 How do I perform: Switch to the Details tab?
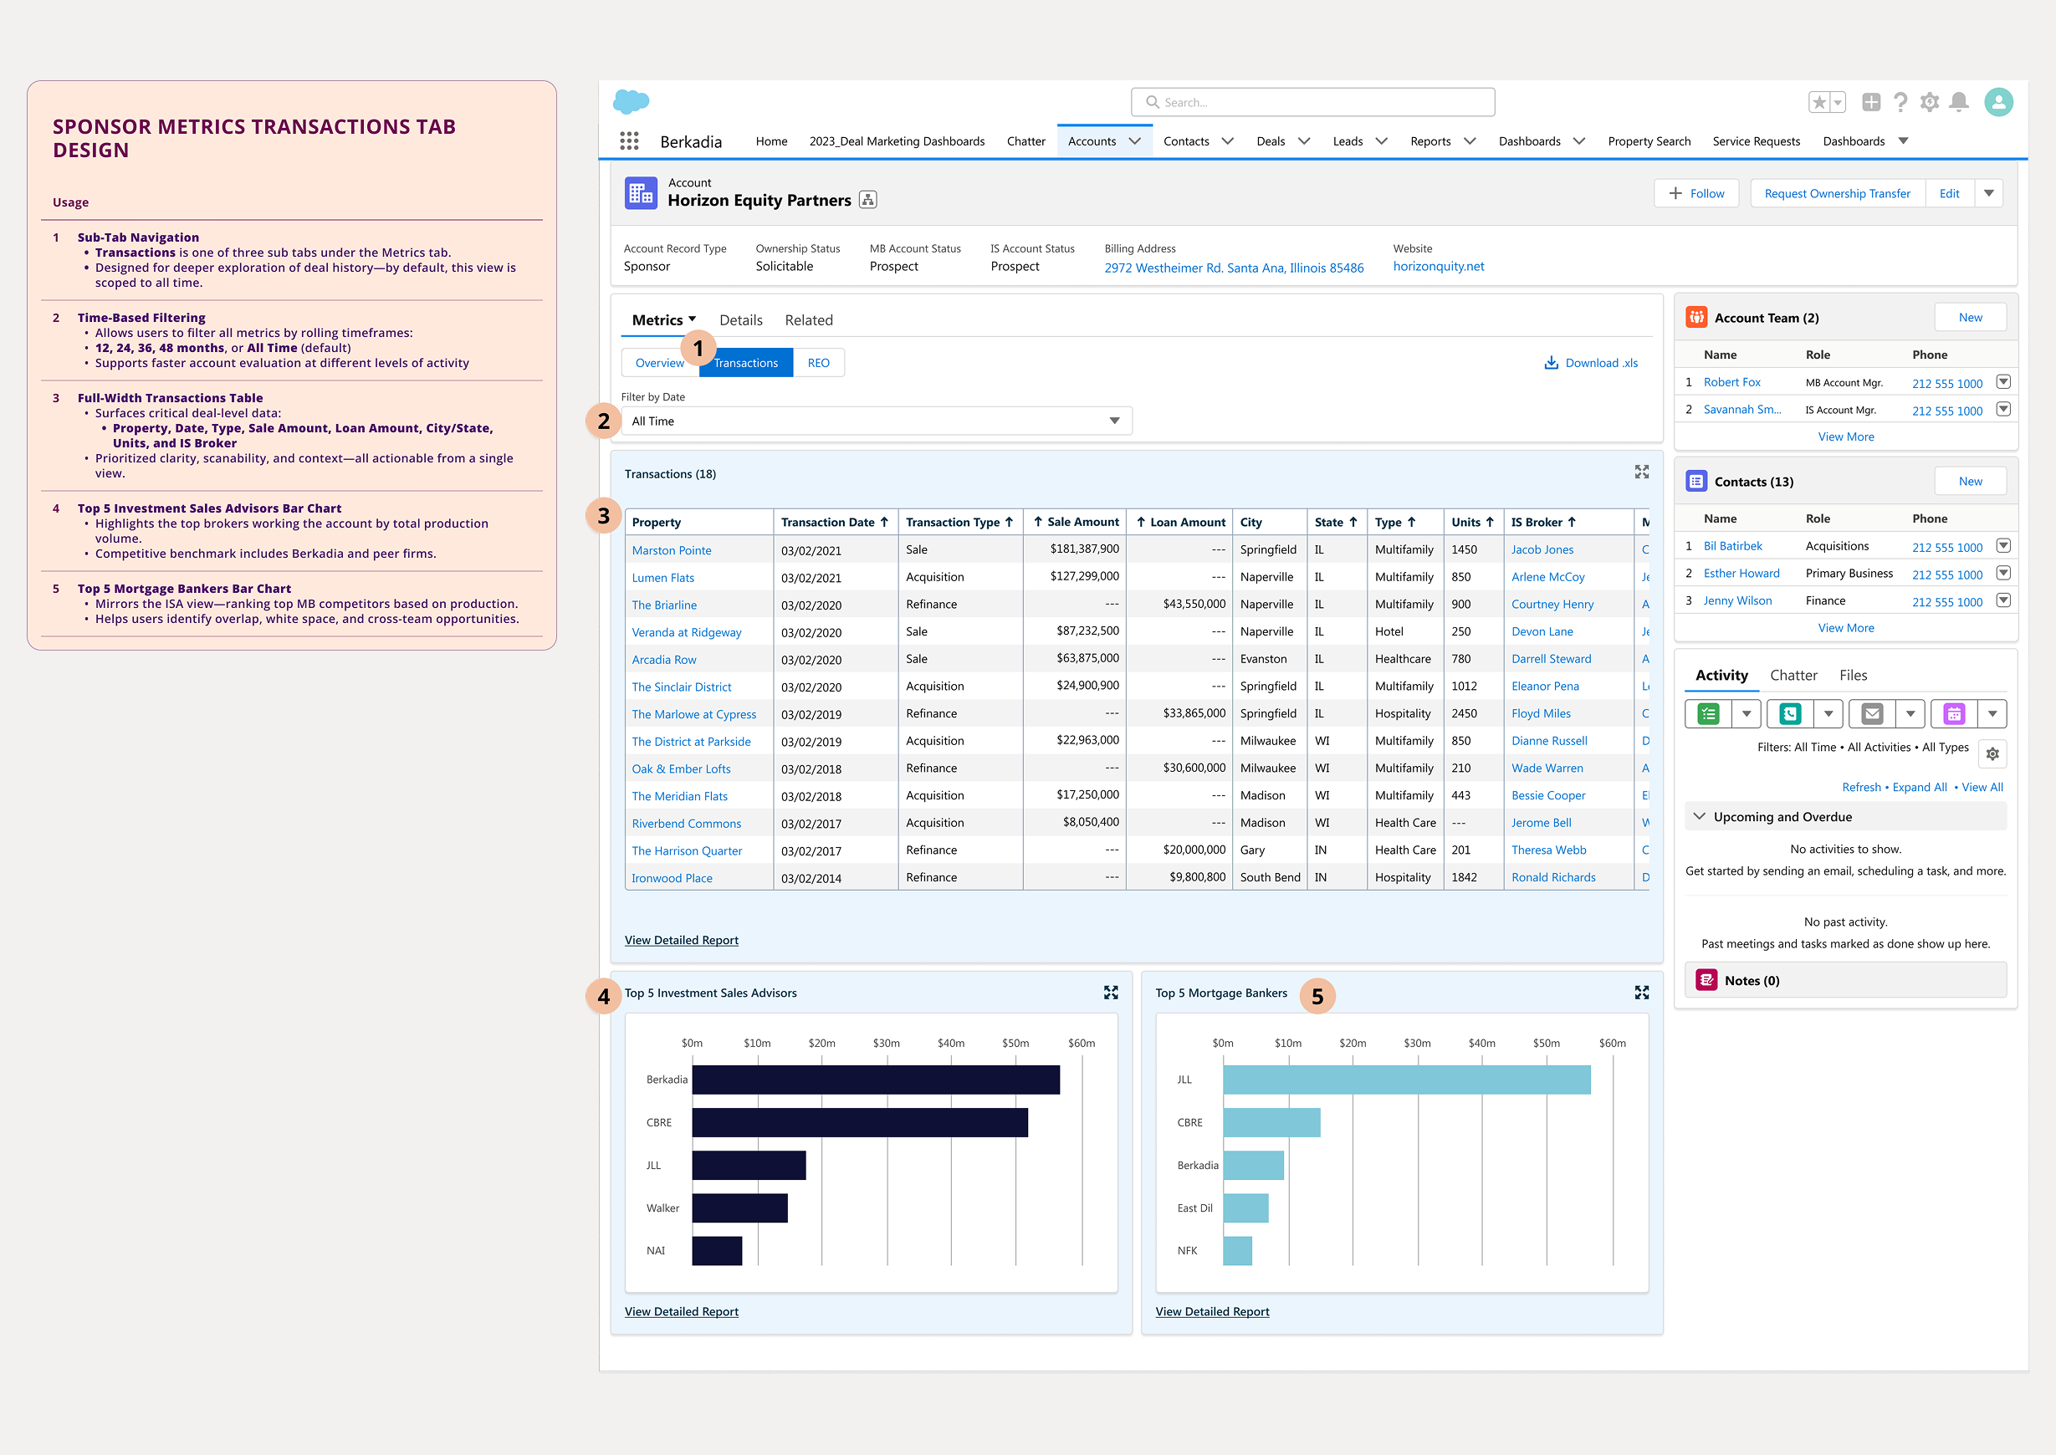click(740, 319)
